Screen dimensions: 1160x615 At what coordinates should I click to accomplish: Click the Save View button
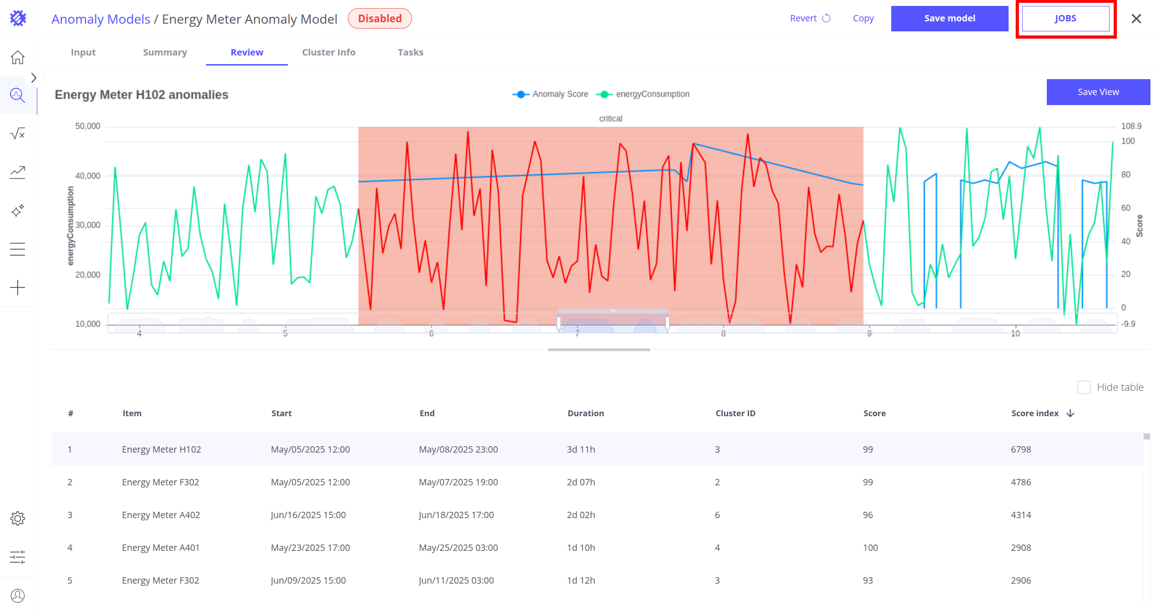[x=1098, y=92]
